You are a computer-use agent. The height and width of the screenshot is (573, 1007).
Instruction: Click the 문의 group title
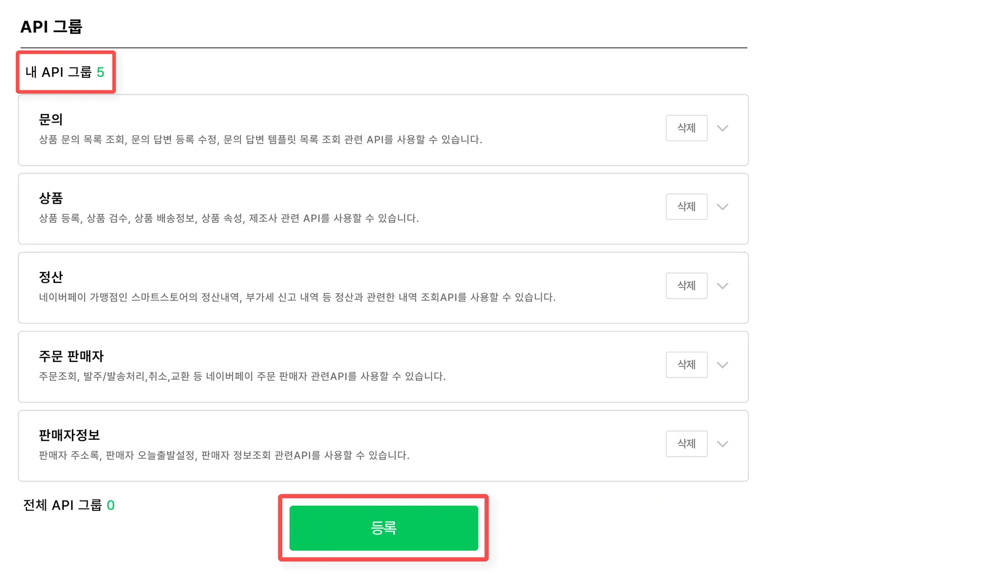[51, 120]
